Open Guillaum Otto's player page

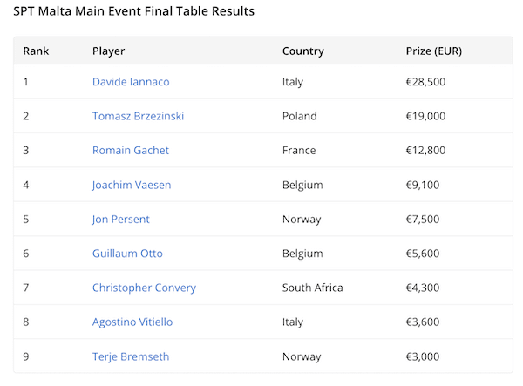127,254
